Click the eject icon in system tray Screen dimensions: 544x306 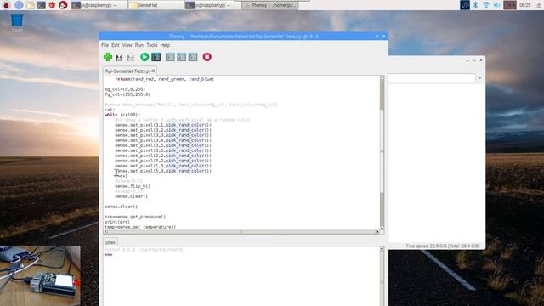coord(539,5)
